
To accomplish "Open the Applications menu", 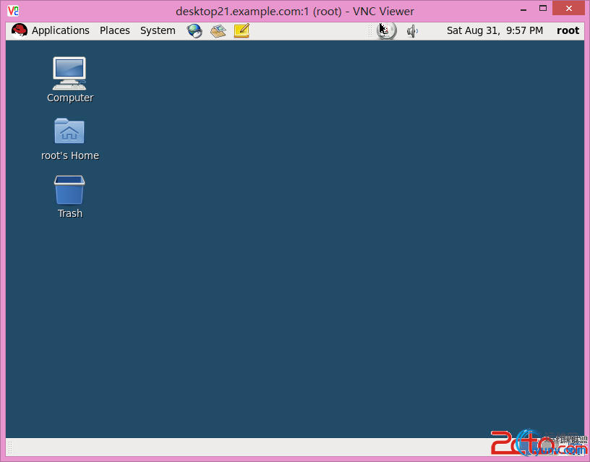I will [x=61, y=30].
